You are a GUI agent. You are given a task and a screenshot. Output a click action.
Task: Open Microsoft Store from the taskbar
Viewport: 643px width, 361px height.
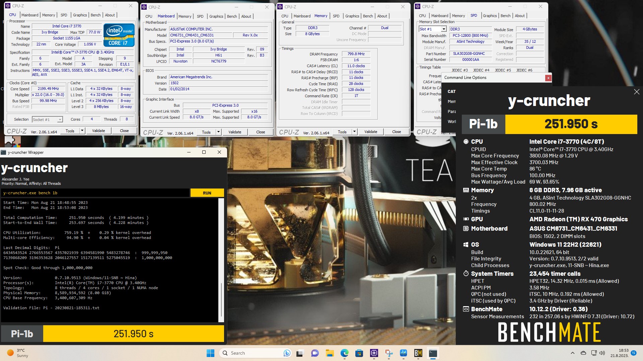click(359, 353)
